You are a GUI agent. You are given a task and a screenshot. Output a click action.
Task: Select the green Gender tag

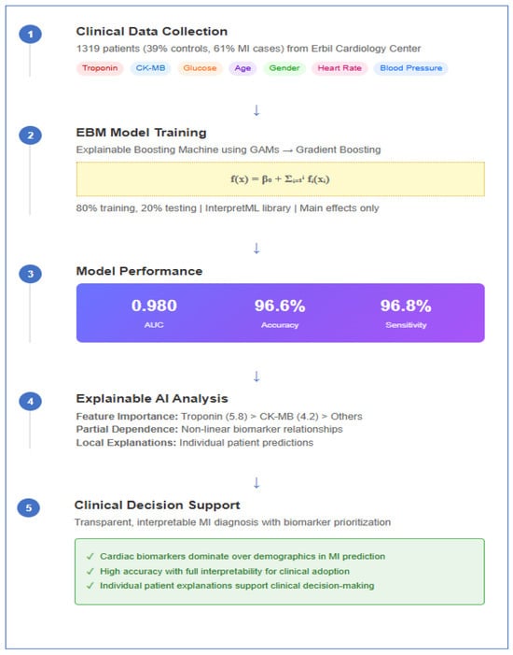(284, 68)
